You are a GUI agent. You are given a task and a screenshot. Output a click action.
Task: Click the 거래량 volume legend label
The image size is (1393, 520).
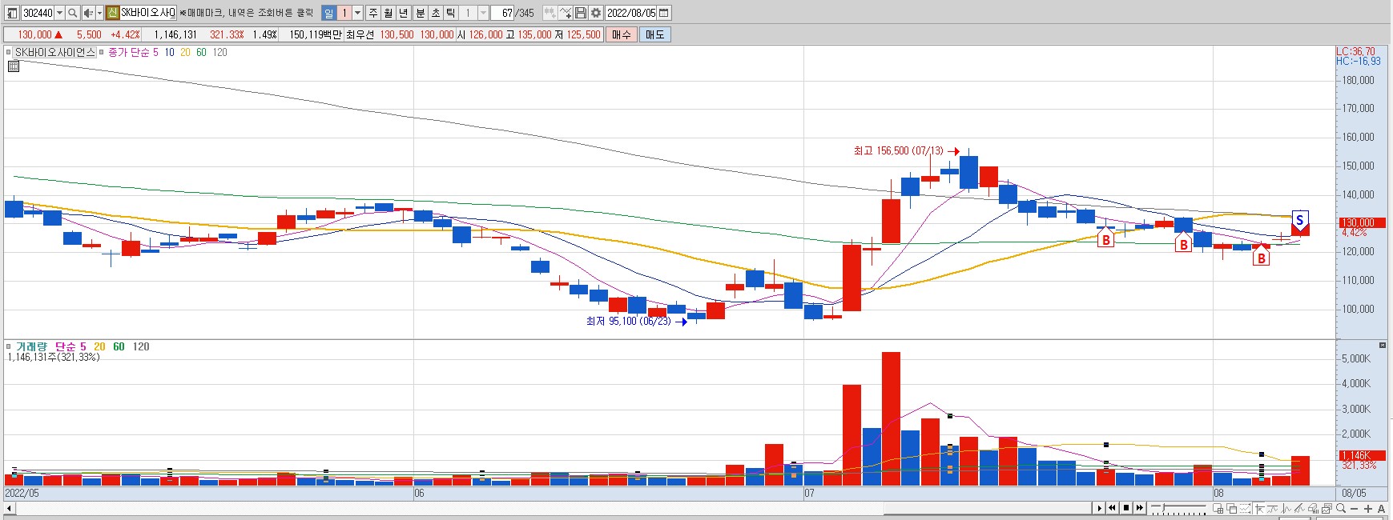click(31, 346)
